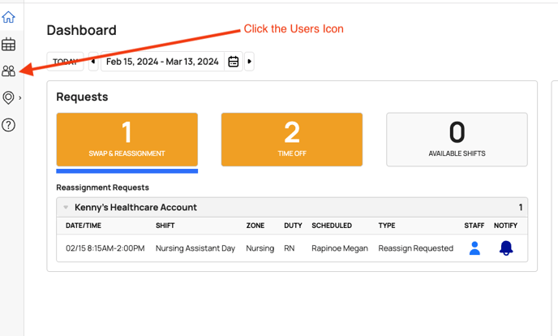
Task: Go to next date range arrow
Action: (250, 62)
